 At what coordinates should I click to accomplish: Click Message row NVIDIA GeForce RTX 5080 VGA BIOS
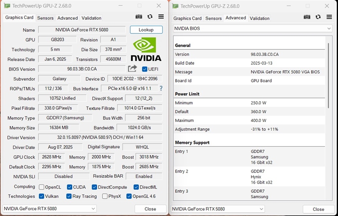coord(249,72)
